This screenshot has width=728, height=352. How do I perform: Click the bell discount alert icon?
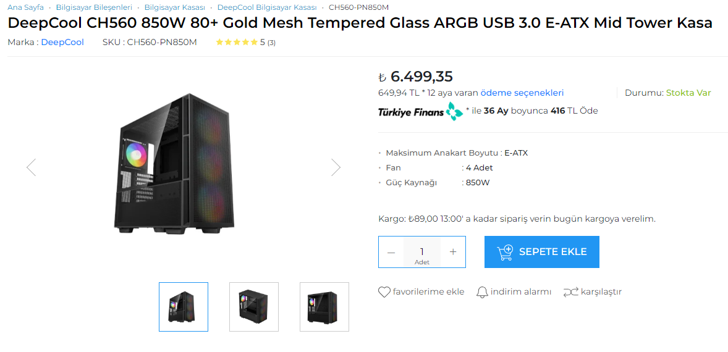(x=482, y=292)
